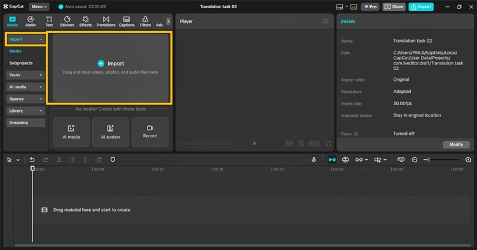Expand the Library section
Viewport: 477px width, 250px height.
25,111
